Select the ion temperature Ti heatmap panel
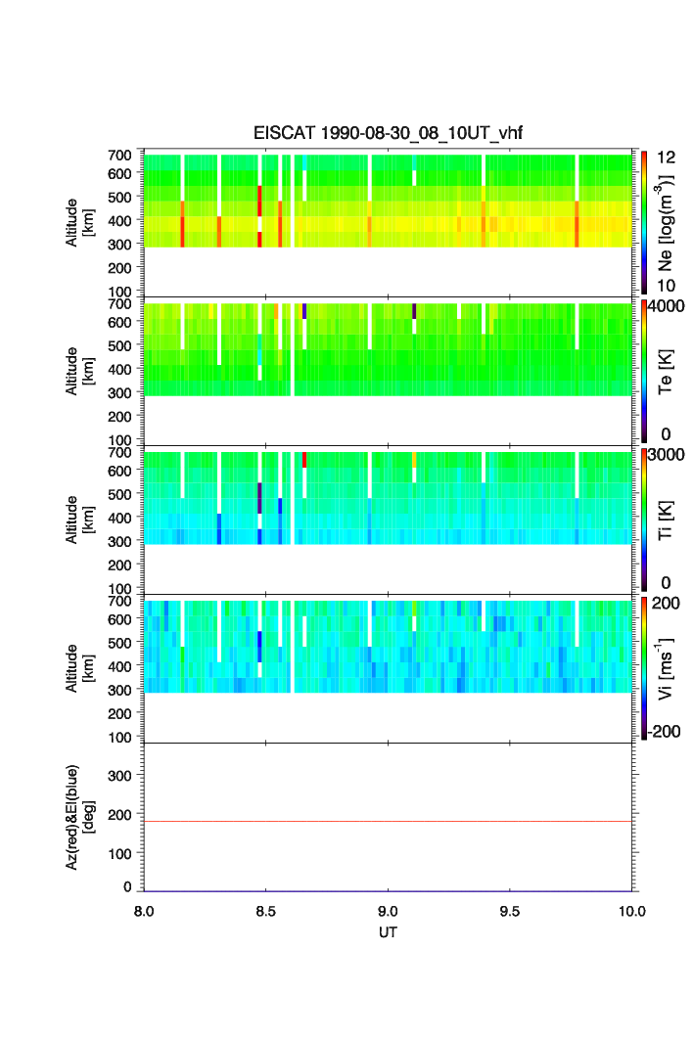Screen dimensions: 693x1040 click(388, 520)
